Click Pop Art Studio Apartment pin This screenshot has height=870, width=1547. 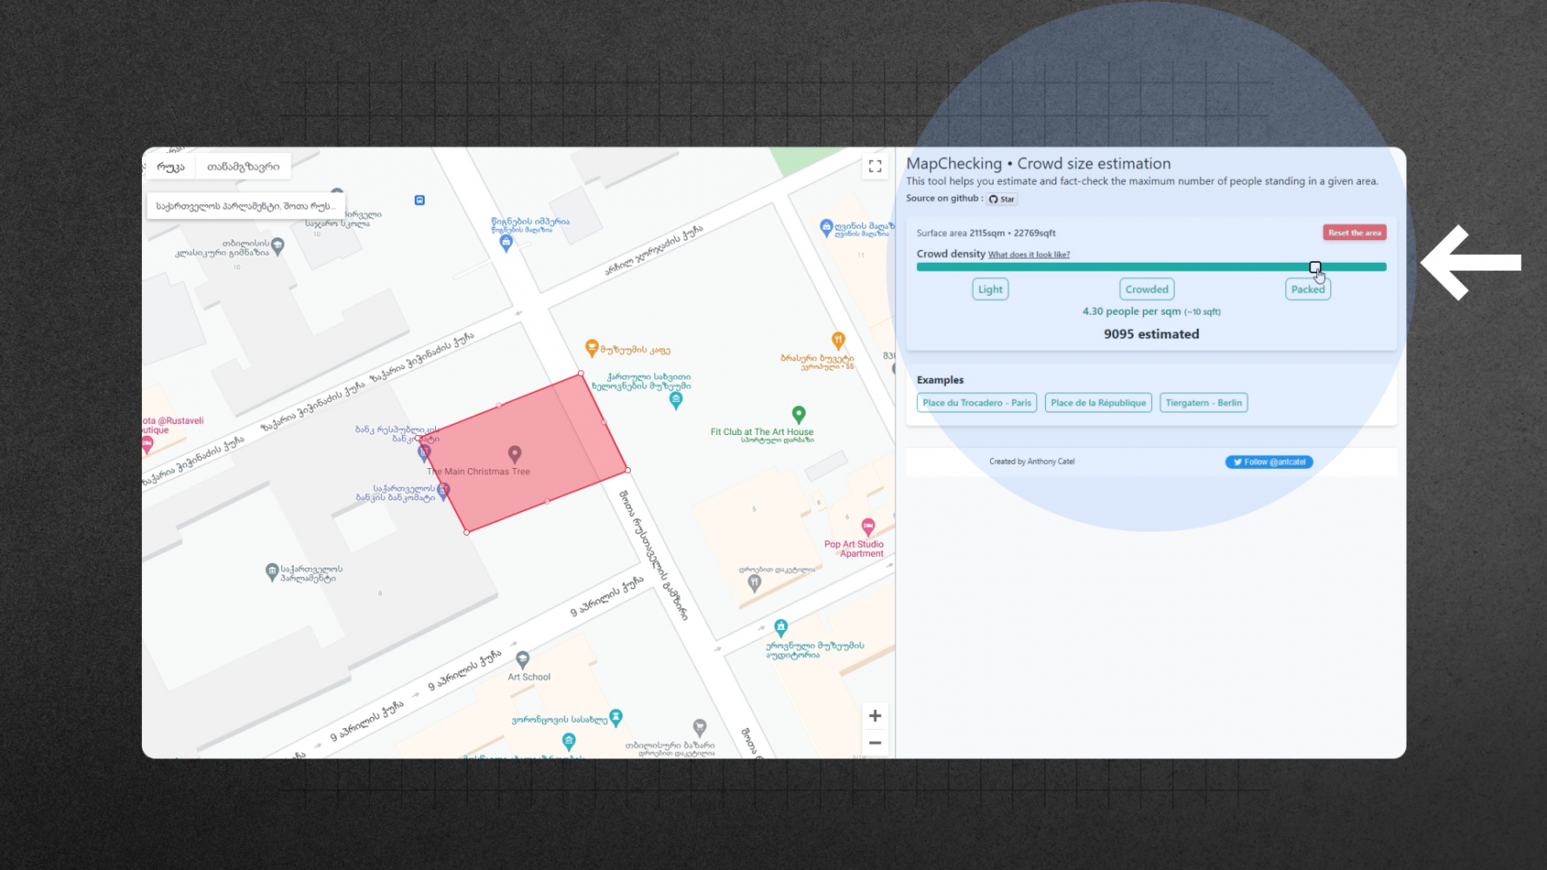tap(867, 527)
